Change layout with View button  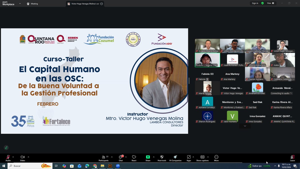pos(270,3)
